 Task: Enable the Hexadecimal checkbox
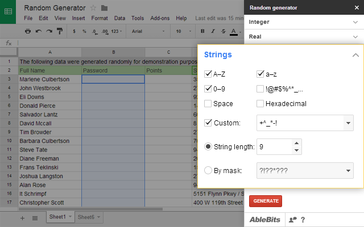pyautogui.click(x=260, y=104)
